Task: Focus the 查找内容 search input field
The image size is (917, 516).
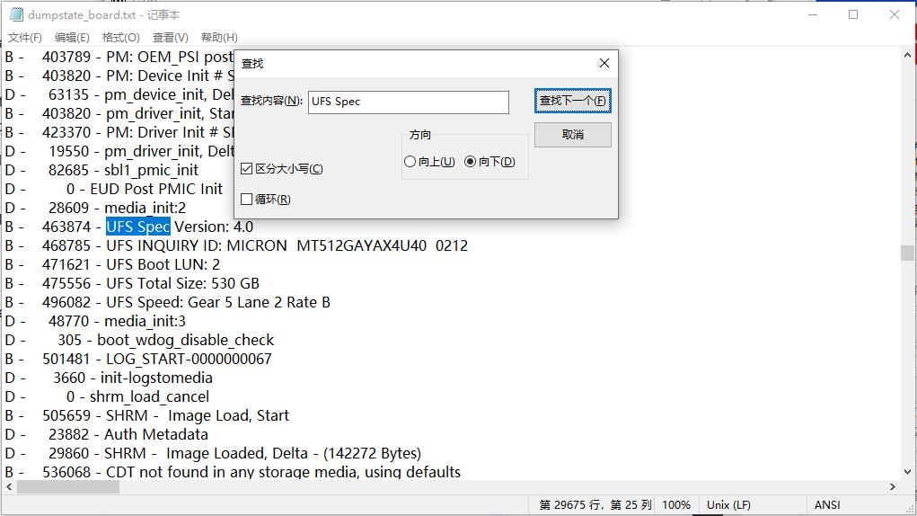Action: (409, 102)
